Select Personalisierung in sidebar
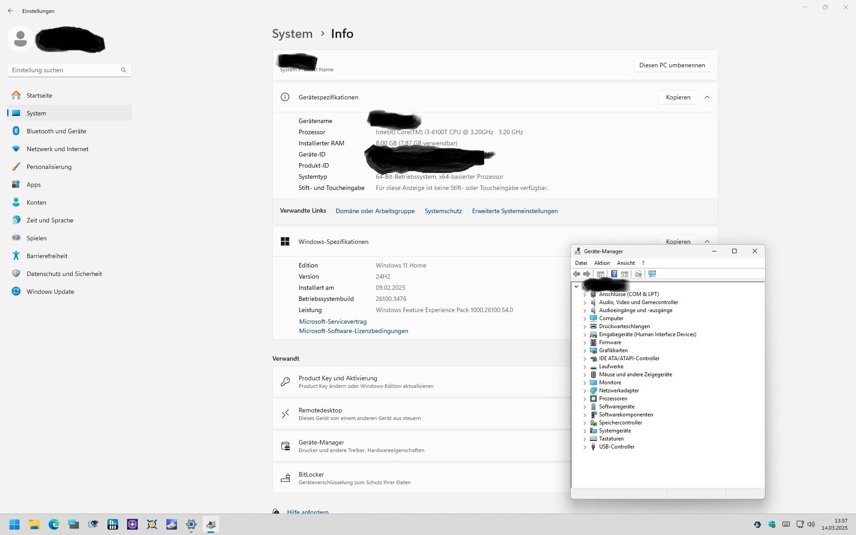The height and width of the screenshot is (535, 856). click(70, 167)
